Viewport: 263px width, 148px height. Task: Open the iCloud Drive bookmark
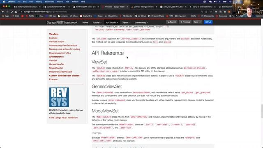tap(111, 16)
